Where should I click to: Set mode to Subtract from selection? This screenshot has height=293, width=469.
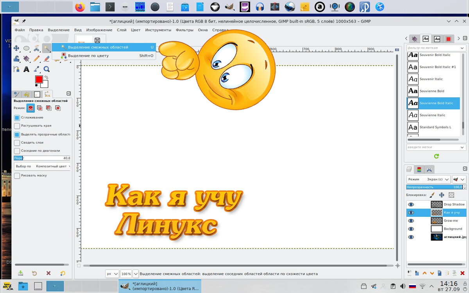(48, 108)
